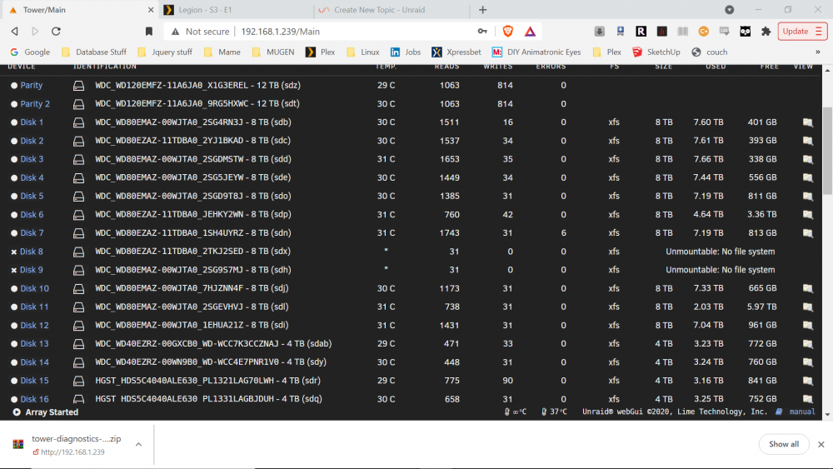Open the extensions puzzle icon

766,32
